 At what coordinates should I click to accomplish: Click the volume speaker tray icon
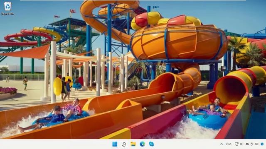(241, 144)
